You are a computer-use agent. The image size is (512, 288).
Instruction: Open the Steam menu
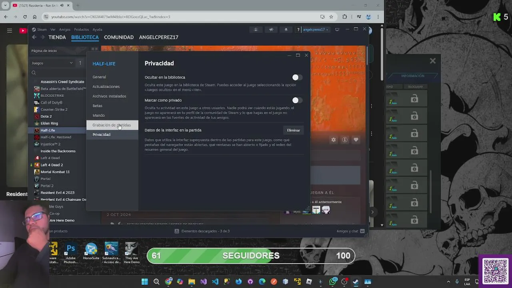[x=42, y=30]
